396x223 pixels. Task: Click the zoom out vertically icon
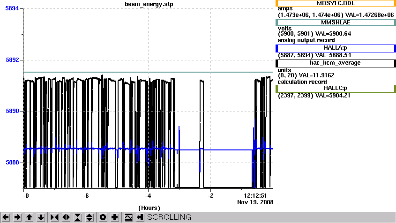click(90, 217)
